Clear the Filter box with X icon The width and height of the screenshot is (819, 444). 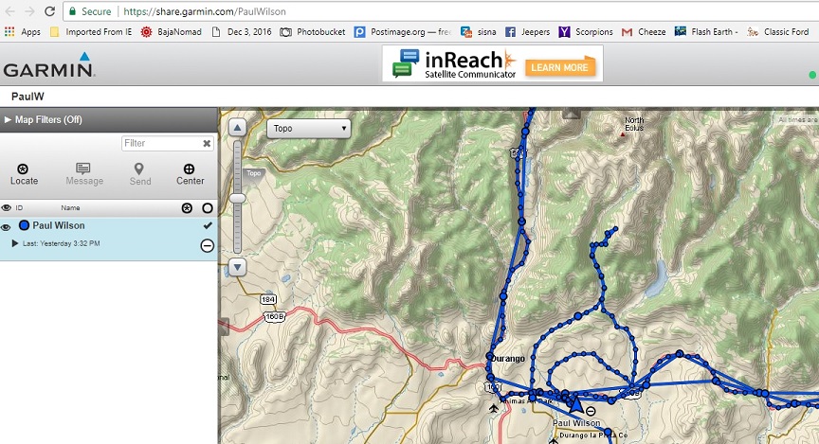[x=207, y=144]
